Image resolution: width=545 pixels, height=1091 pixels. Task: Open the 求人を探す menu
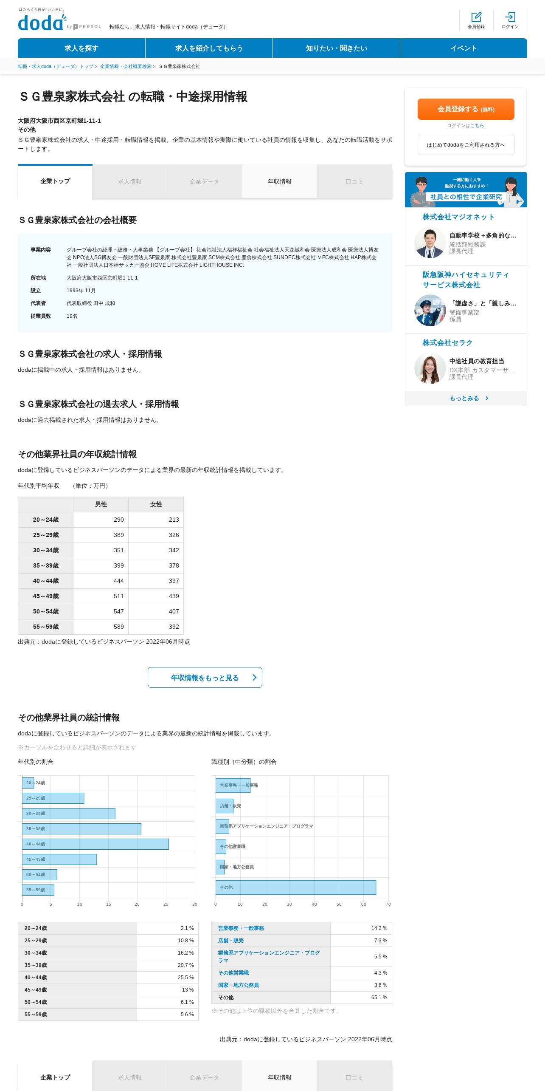point(81,48)
